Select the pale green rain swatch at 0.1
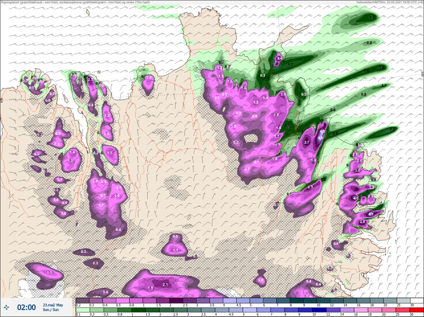This screenshot has height=317, width=424. pos(83,310)
